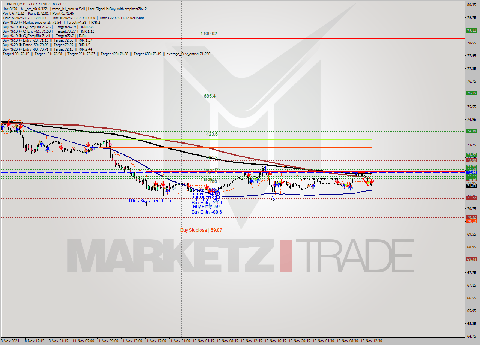
Task: Click the 423.6 Fibonacci level label
Action: (212, 134)
